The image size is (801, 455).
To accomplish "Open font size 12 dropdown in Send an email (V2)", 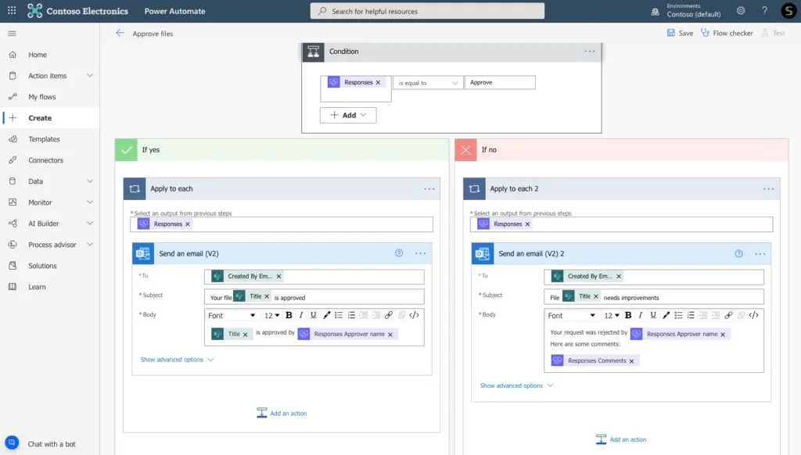I will [271, 316].
